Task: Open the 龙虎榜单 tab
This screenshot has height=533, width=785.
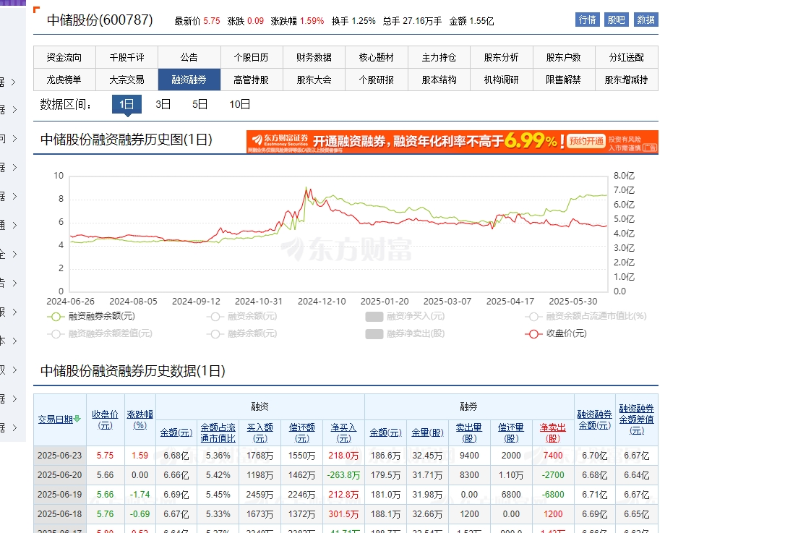Action: [x=64, y=80]
